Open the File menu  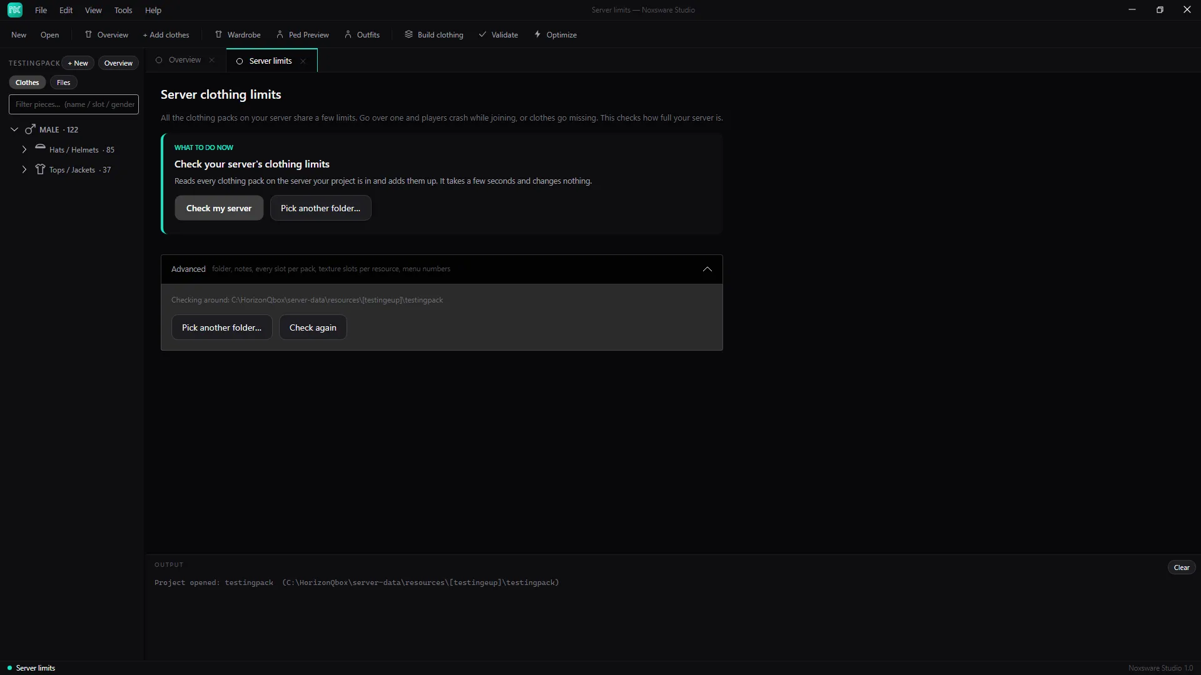tap(41, 10)
